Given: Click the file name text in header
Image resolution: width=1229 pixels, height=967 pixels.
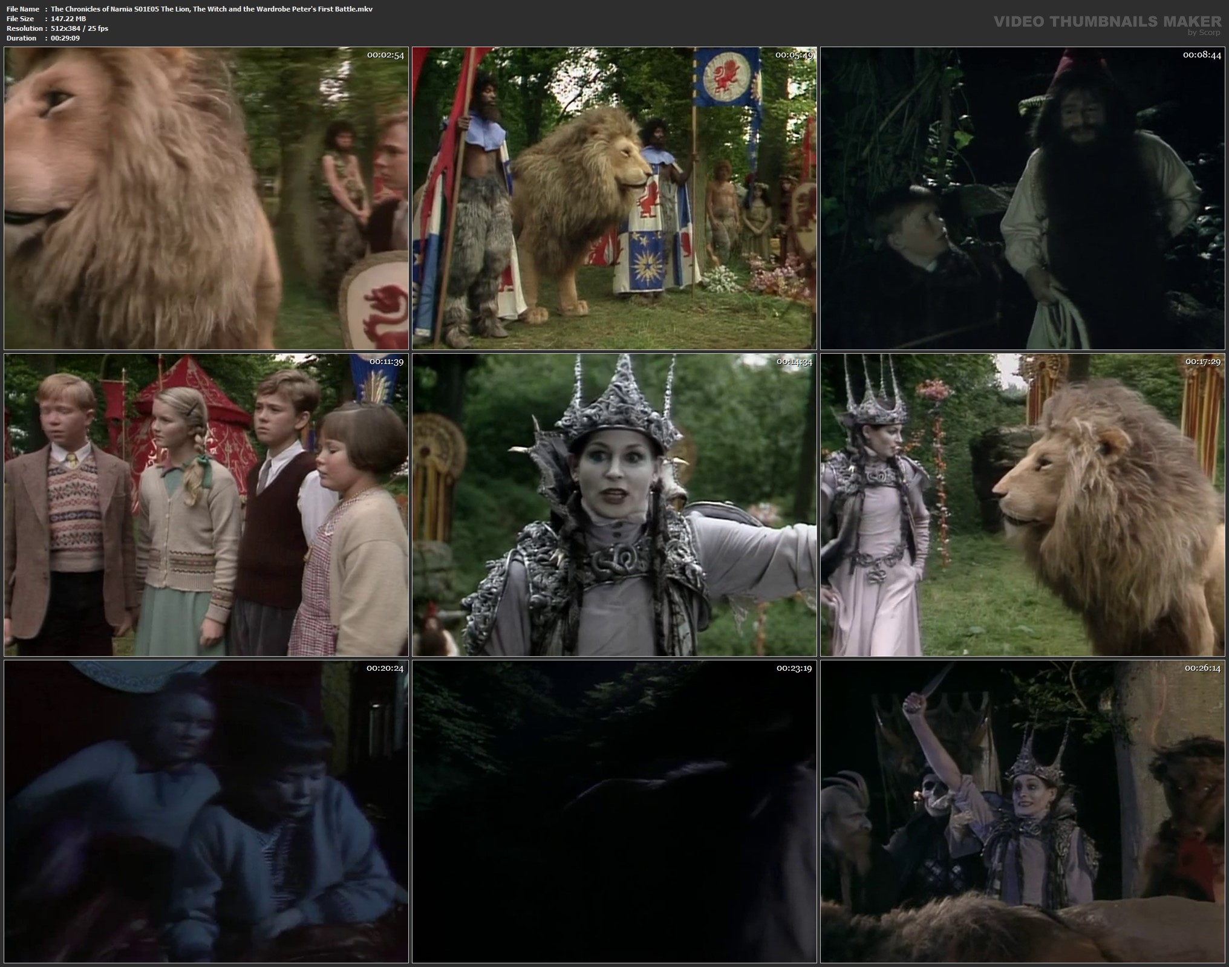Looking at the screenshot, I should point(212,9).
